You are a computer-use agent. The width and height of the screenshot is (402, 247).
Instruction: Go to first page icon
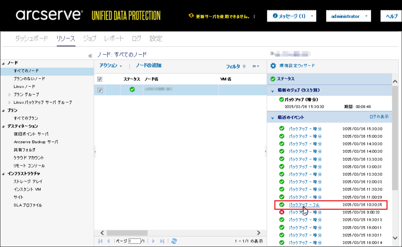100,241
